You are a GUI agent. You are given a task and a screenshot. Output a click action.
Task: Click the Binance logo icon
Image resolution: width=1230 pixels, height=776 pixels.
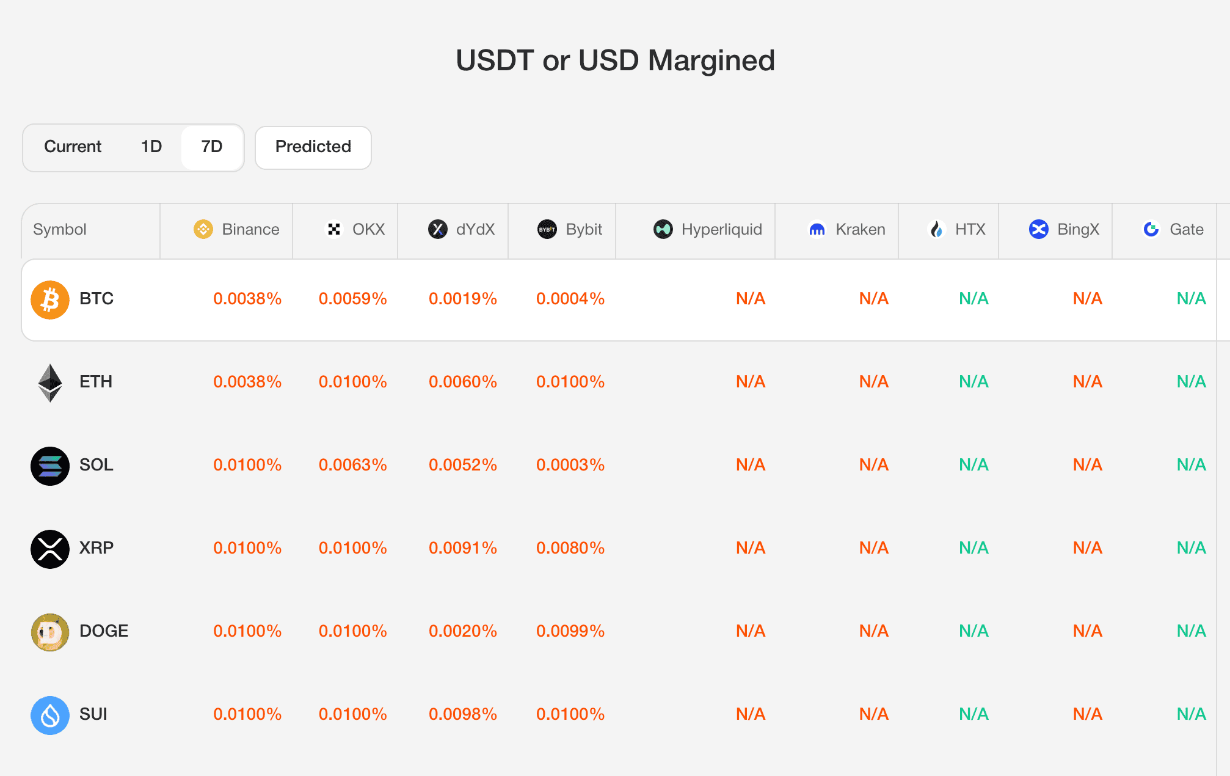pyautogui.click(x=203, y=229)
